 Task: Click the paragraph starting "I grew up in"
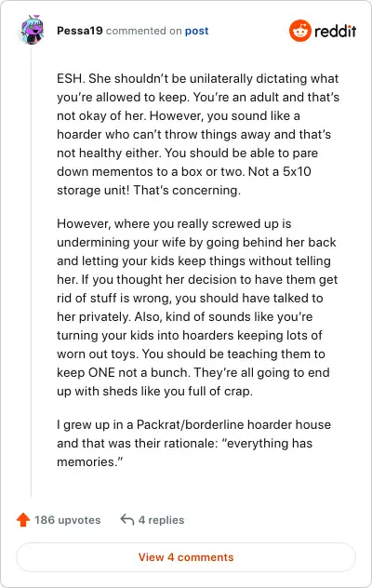[x=193, y=443]
